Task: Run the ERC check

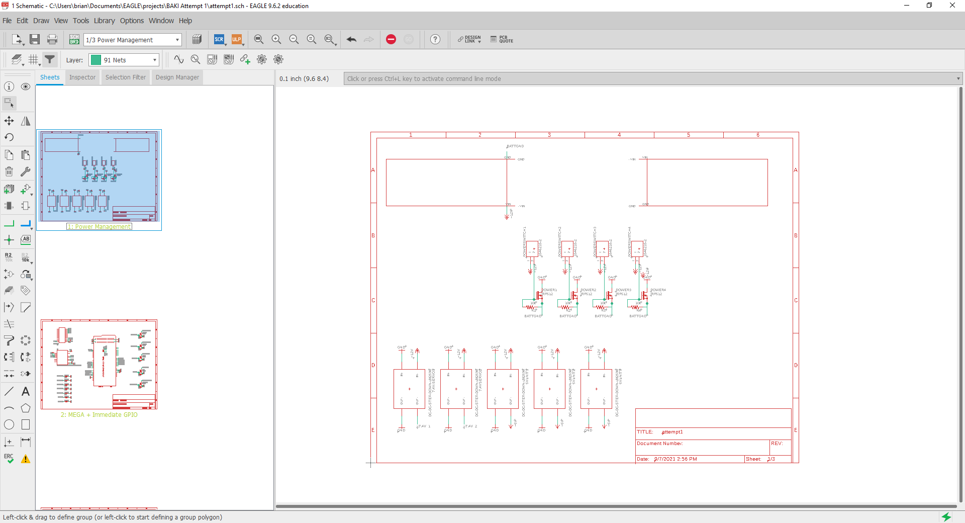Action: pyautogui.click(x=9, y=459)
